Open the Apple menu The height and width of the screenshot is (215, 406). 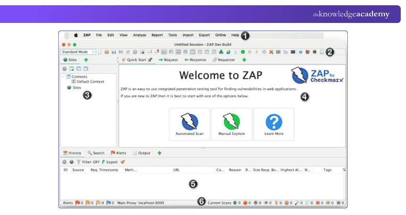click(x=76, y=35)
